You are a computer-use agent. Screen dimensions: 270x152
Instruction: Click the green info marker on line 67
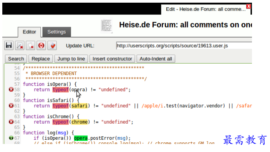pos(11,138)
